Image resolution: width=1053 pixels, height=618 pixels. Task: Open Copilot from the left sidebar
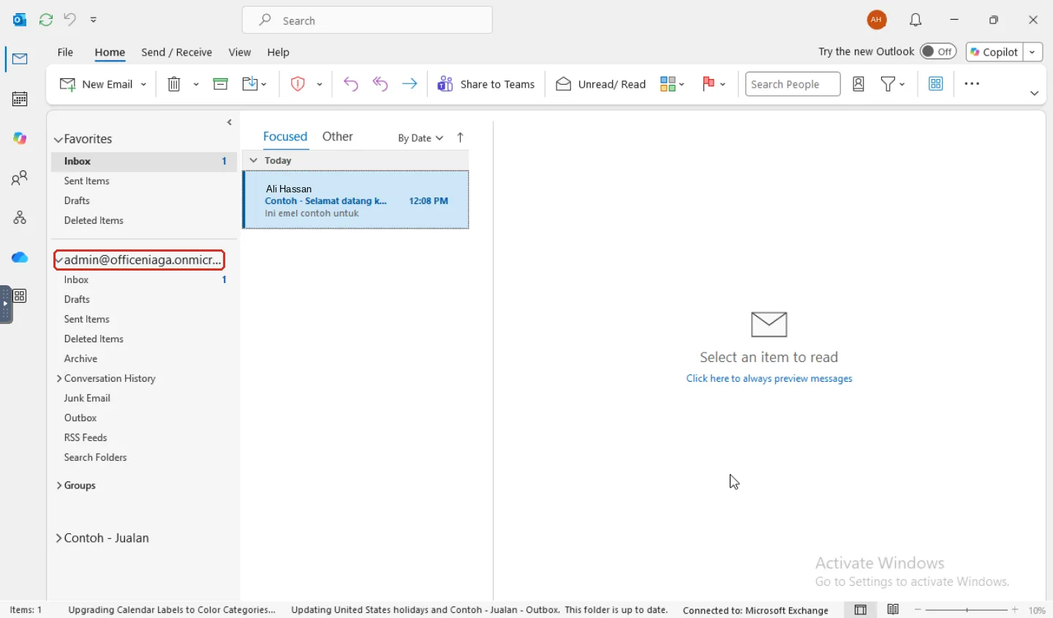pyautogui.click(x=20, y=138)
